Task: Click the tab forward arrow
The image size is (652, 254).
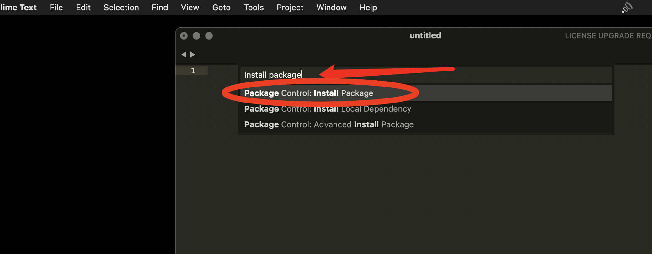Action: point(193,55)
